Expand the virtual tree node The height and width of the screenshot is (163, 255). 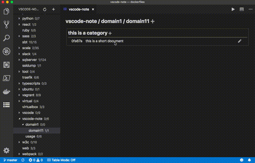click(x=19, y=101)
